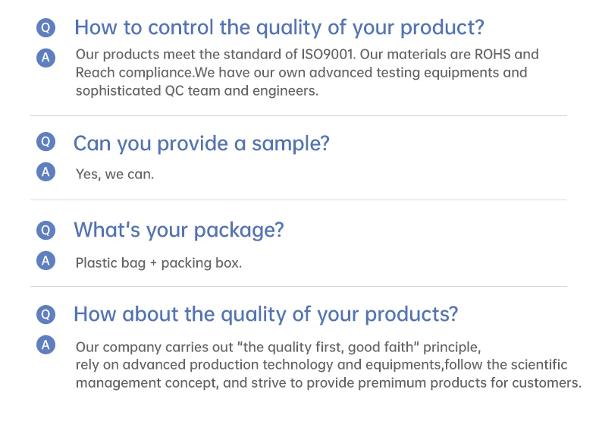Click the Q icon beside product quality question
The width and height of the screenshot is (599, 437).
click(46, 314)
